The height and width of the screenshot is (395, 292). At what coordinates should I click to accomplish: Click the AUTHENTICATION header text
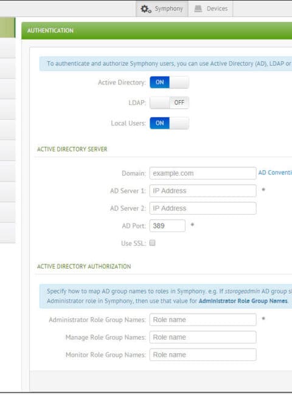[50, 30]
